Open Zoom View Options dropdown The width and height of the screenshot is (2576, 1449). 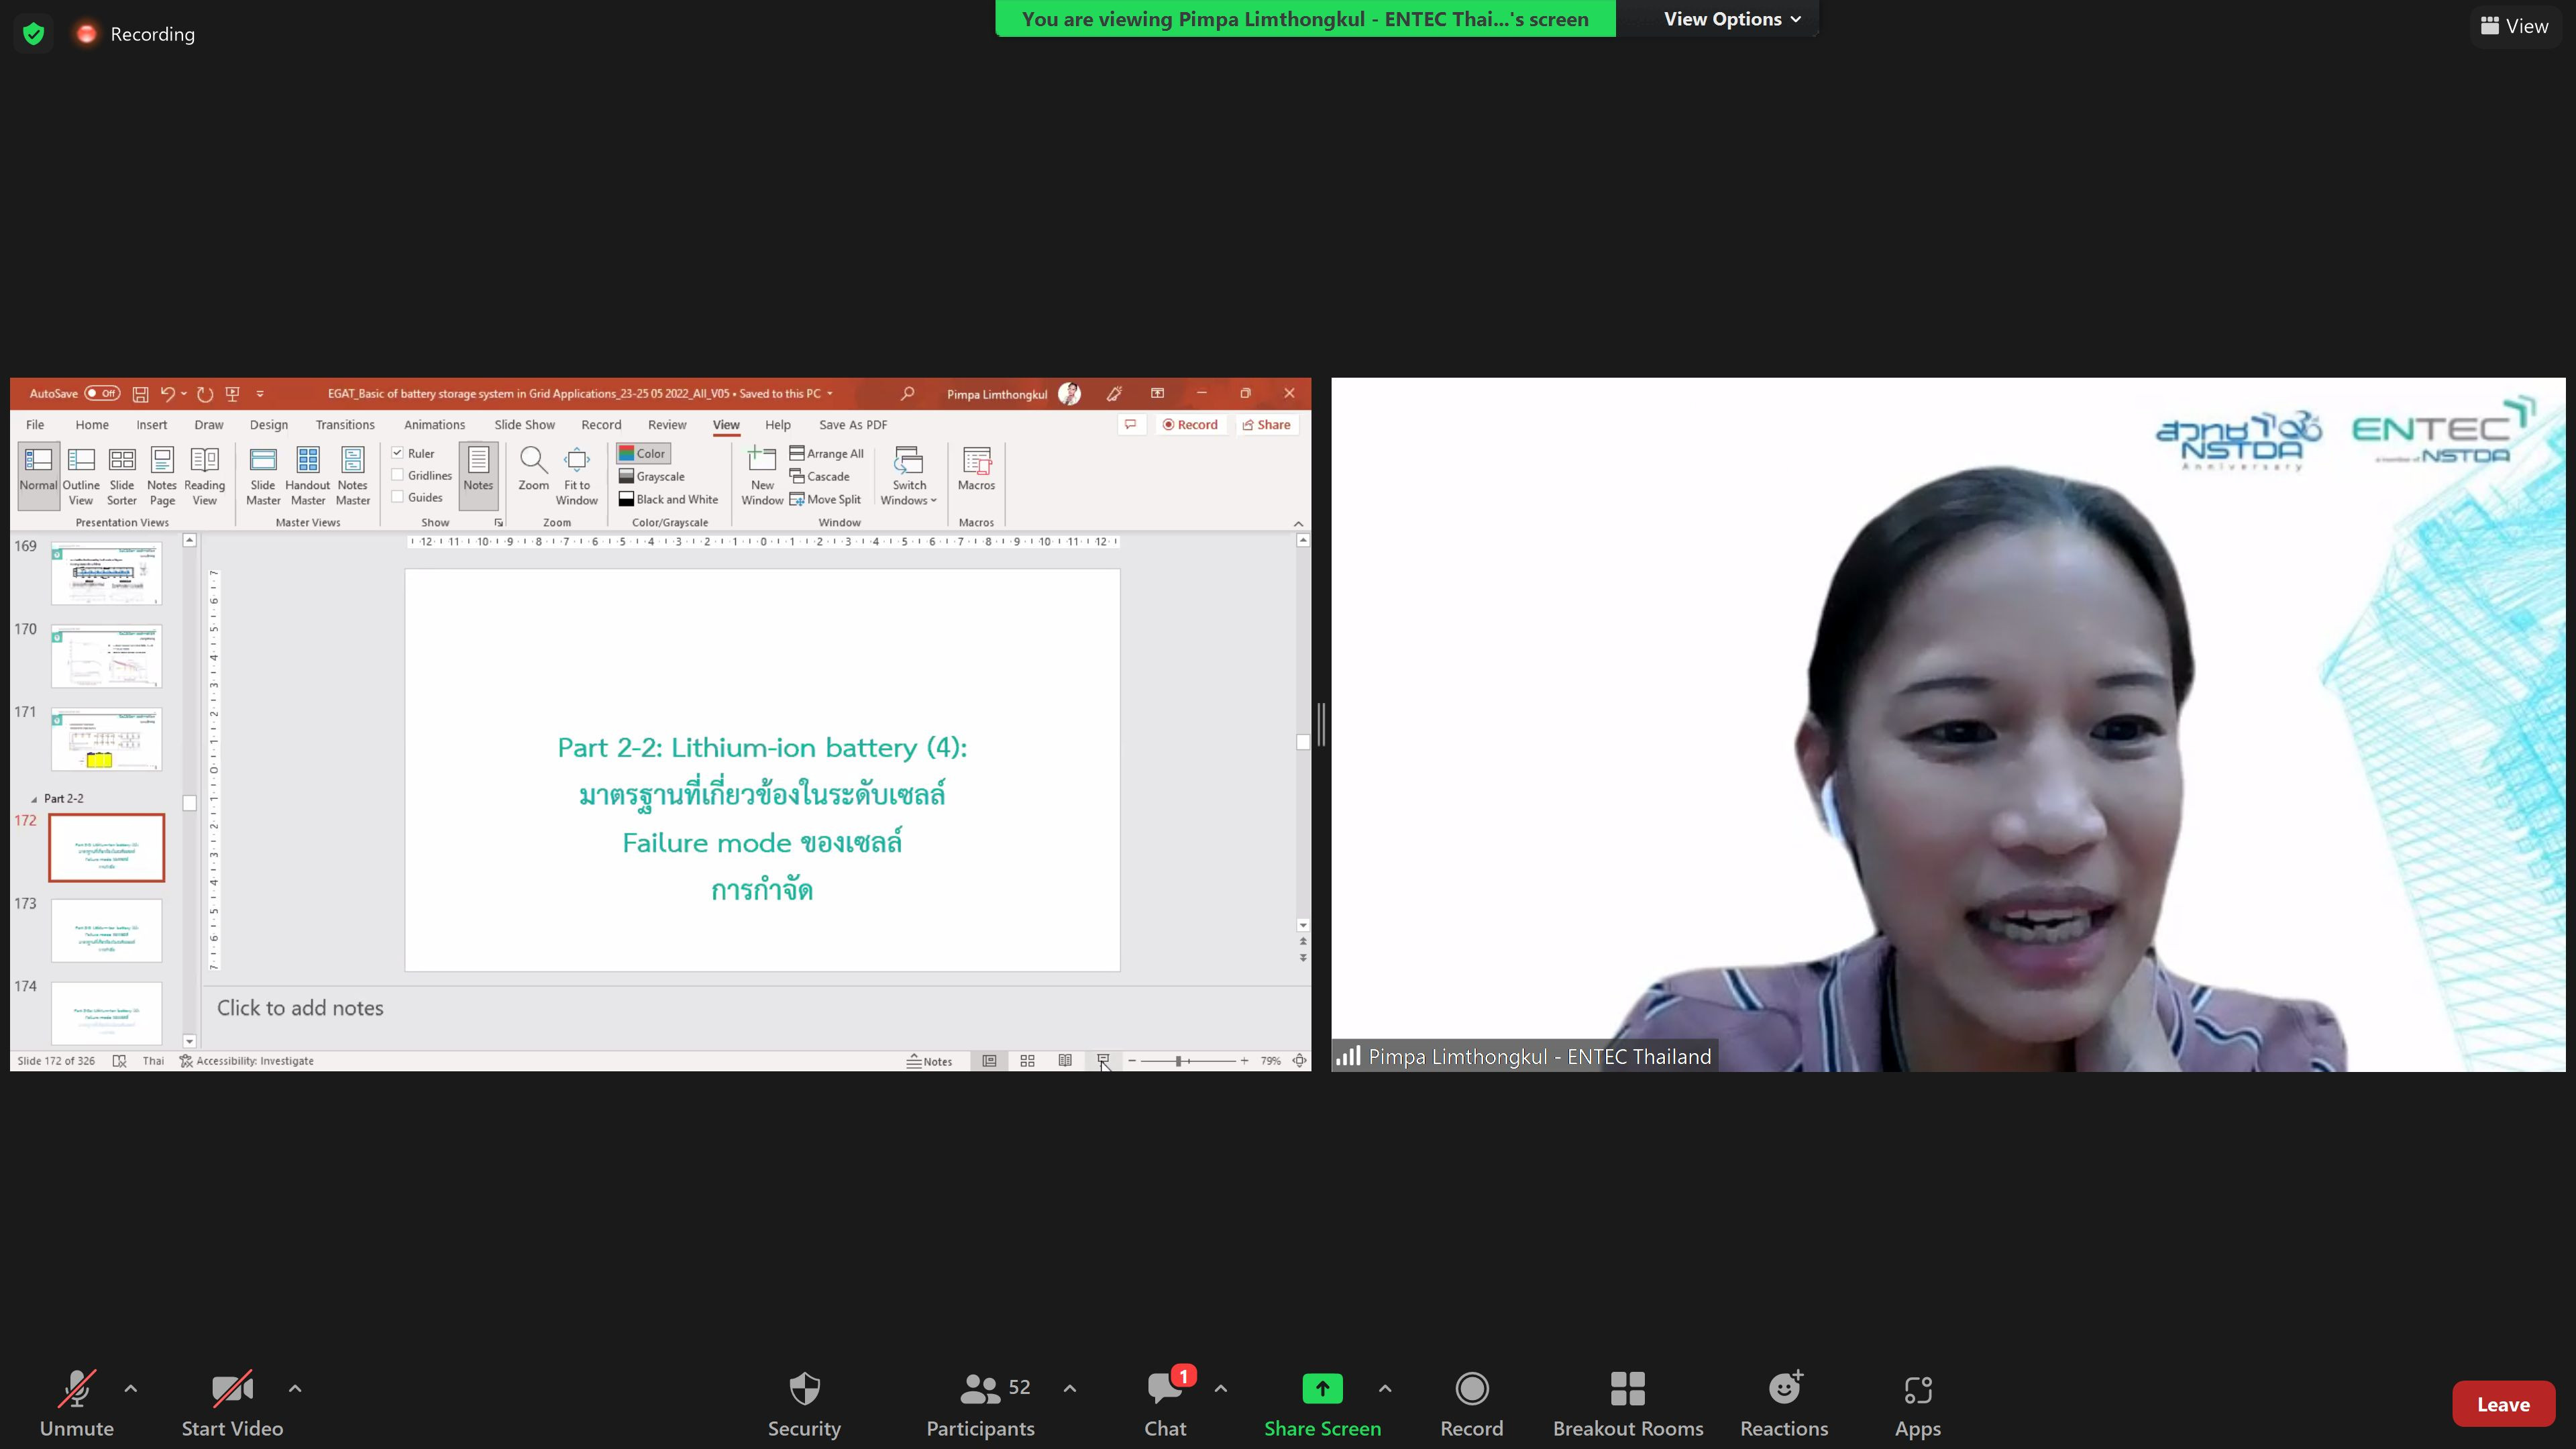[1732, 19]
